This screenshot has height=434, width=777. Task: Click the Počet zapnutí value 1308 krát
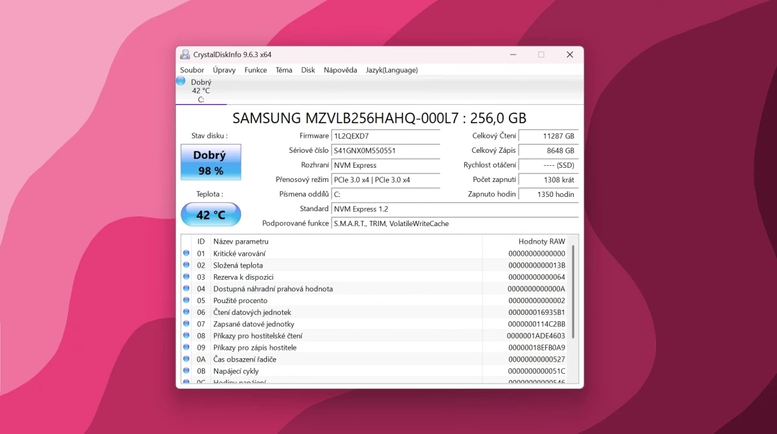point(548,179)
